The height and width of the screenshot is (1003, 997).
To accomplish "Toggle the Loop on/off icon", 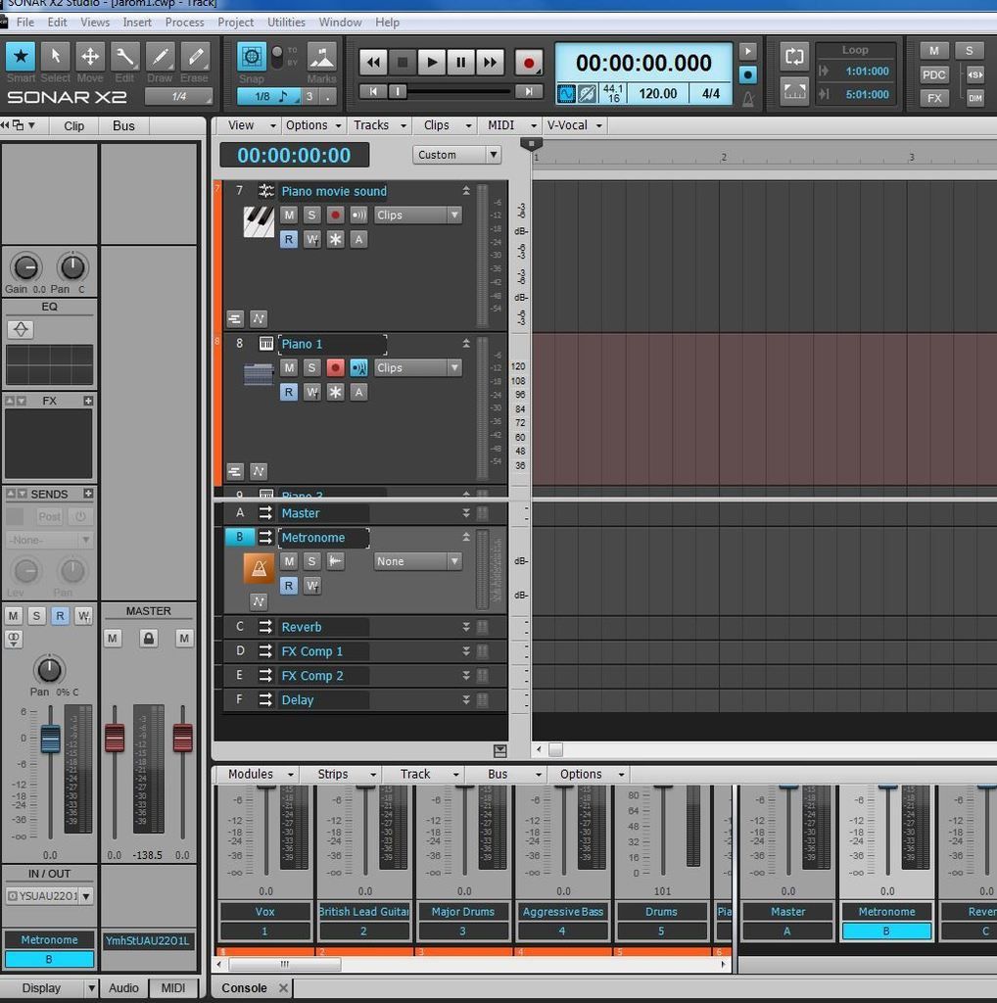I will pyautogui.click(x=794, y=57).
